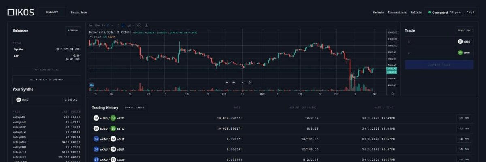Screen dimensions: 486x162
Task: Collapse the Vol 20 indicator legend
Action: (x=92, y=36)
